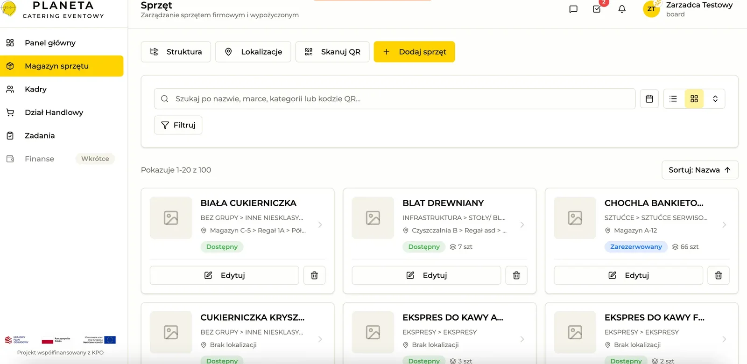The width and height of the screenshot is (747, 364).
Task: Open Magazyn sprzętu section
Action: (62, 66)
